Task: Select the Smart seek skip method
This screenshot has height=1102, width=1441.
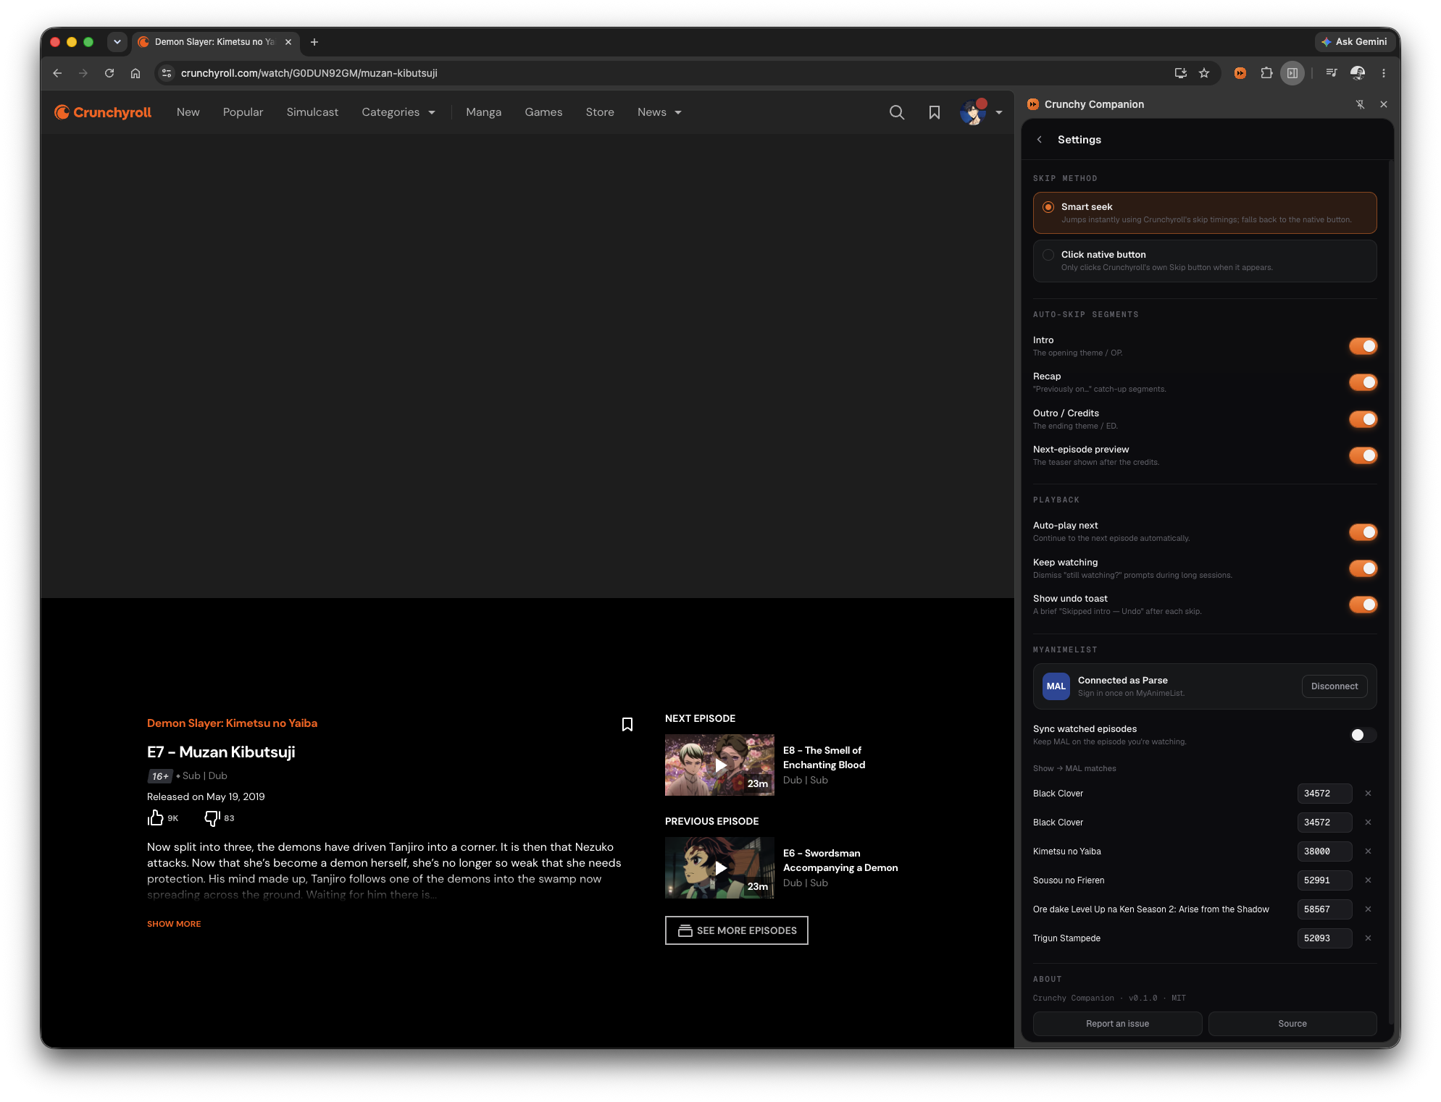Action: coord(1204,213)
